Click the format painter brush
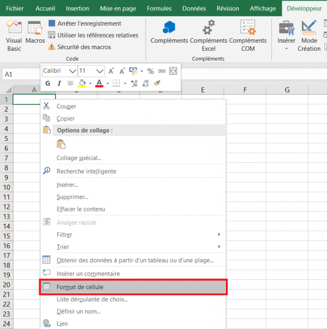The height and width of the screenshot is (329, 327). pyautogui.click(x=157, y=83)
